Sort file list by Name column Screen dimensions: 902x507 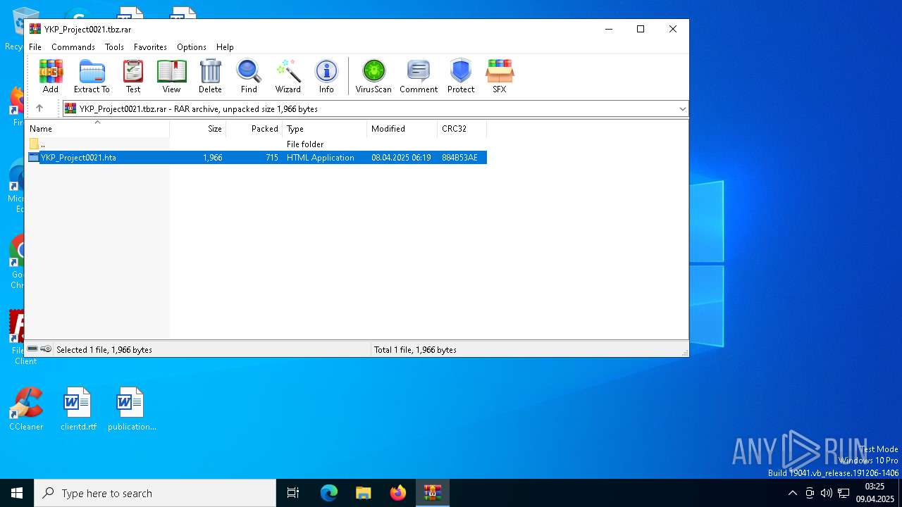click(x=98, y=129)
